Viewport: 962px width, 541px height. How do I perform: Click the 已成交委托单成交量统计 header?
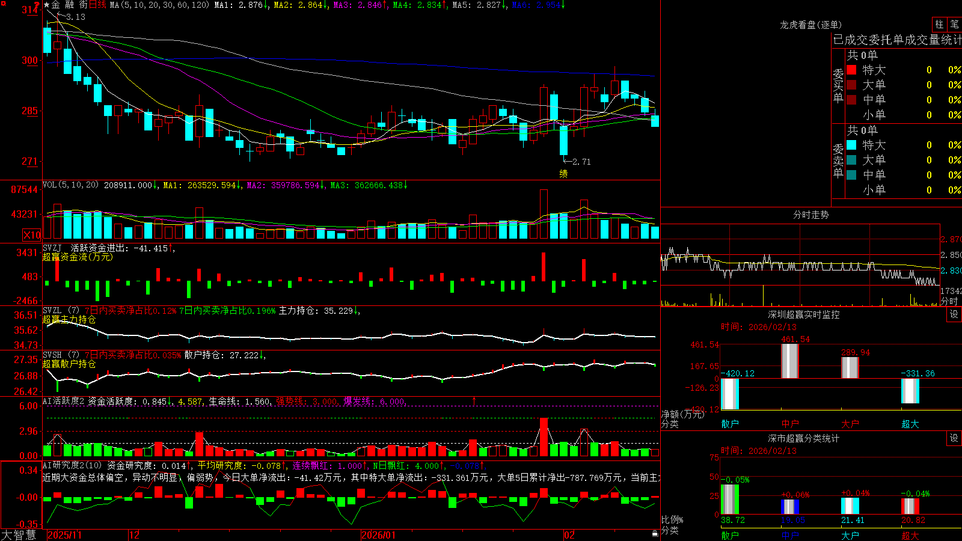pyautogui.click(x=897, y=40)
